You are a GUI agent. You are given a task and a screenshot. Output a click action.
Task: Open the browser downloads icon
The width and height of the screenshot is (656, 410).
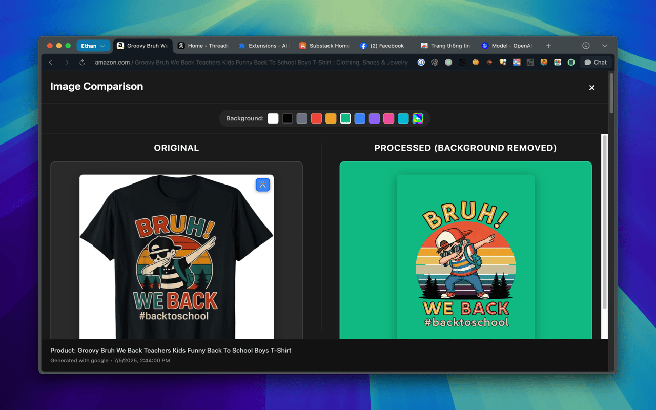point(586,46)
